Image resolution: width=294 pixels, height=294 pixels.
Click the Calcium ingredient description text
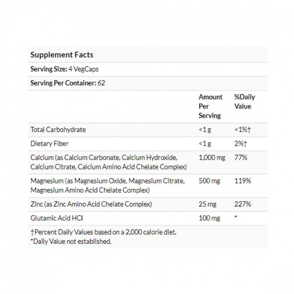(x=109, y=162)
